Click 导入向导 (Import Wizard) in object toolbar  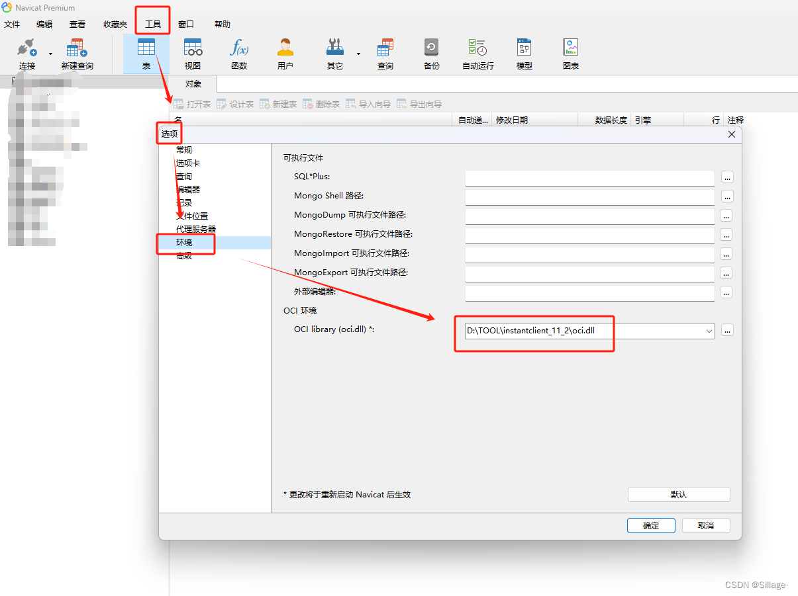click(368, 104)
